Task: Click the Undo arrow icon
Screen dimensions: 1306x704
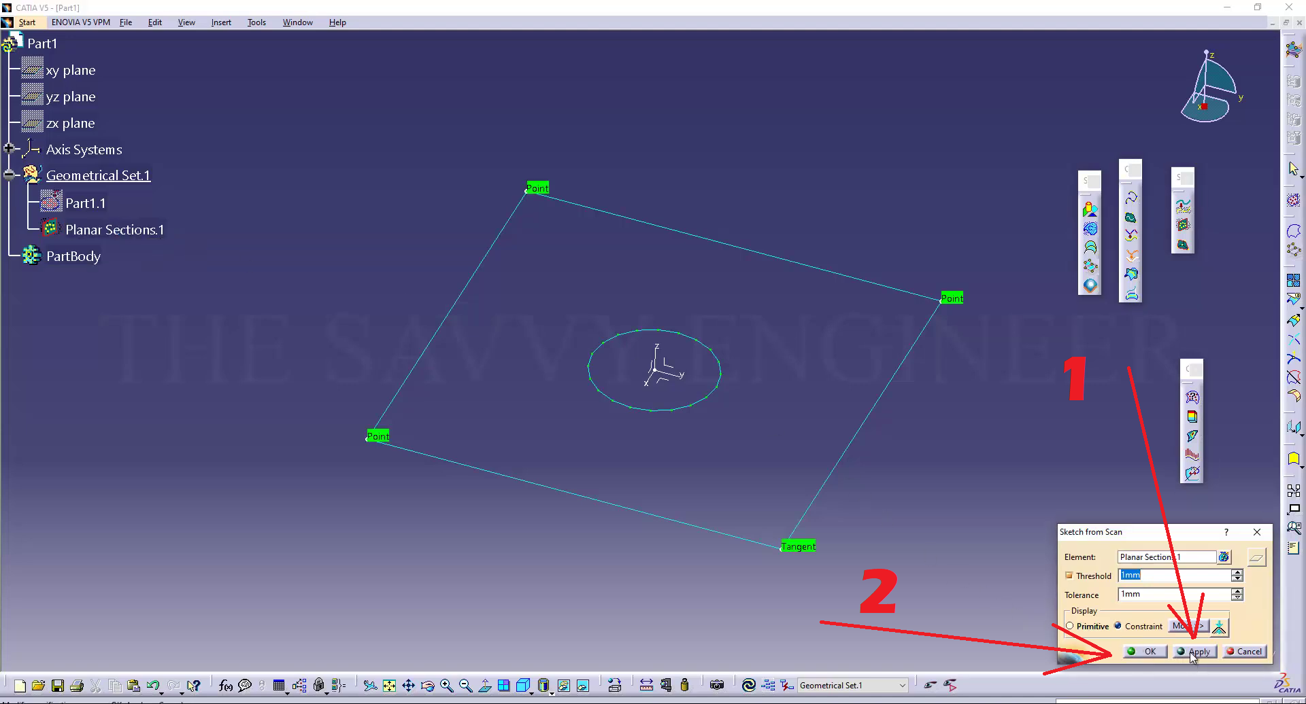Action: tap(152, 686)
